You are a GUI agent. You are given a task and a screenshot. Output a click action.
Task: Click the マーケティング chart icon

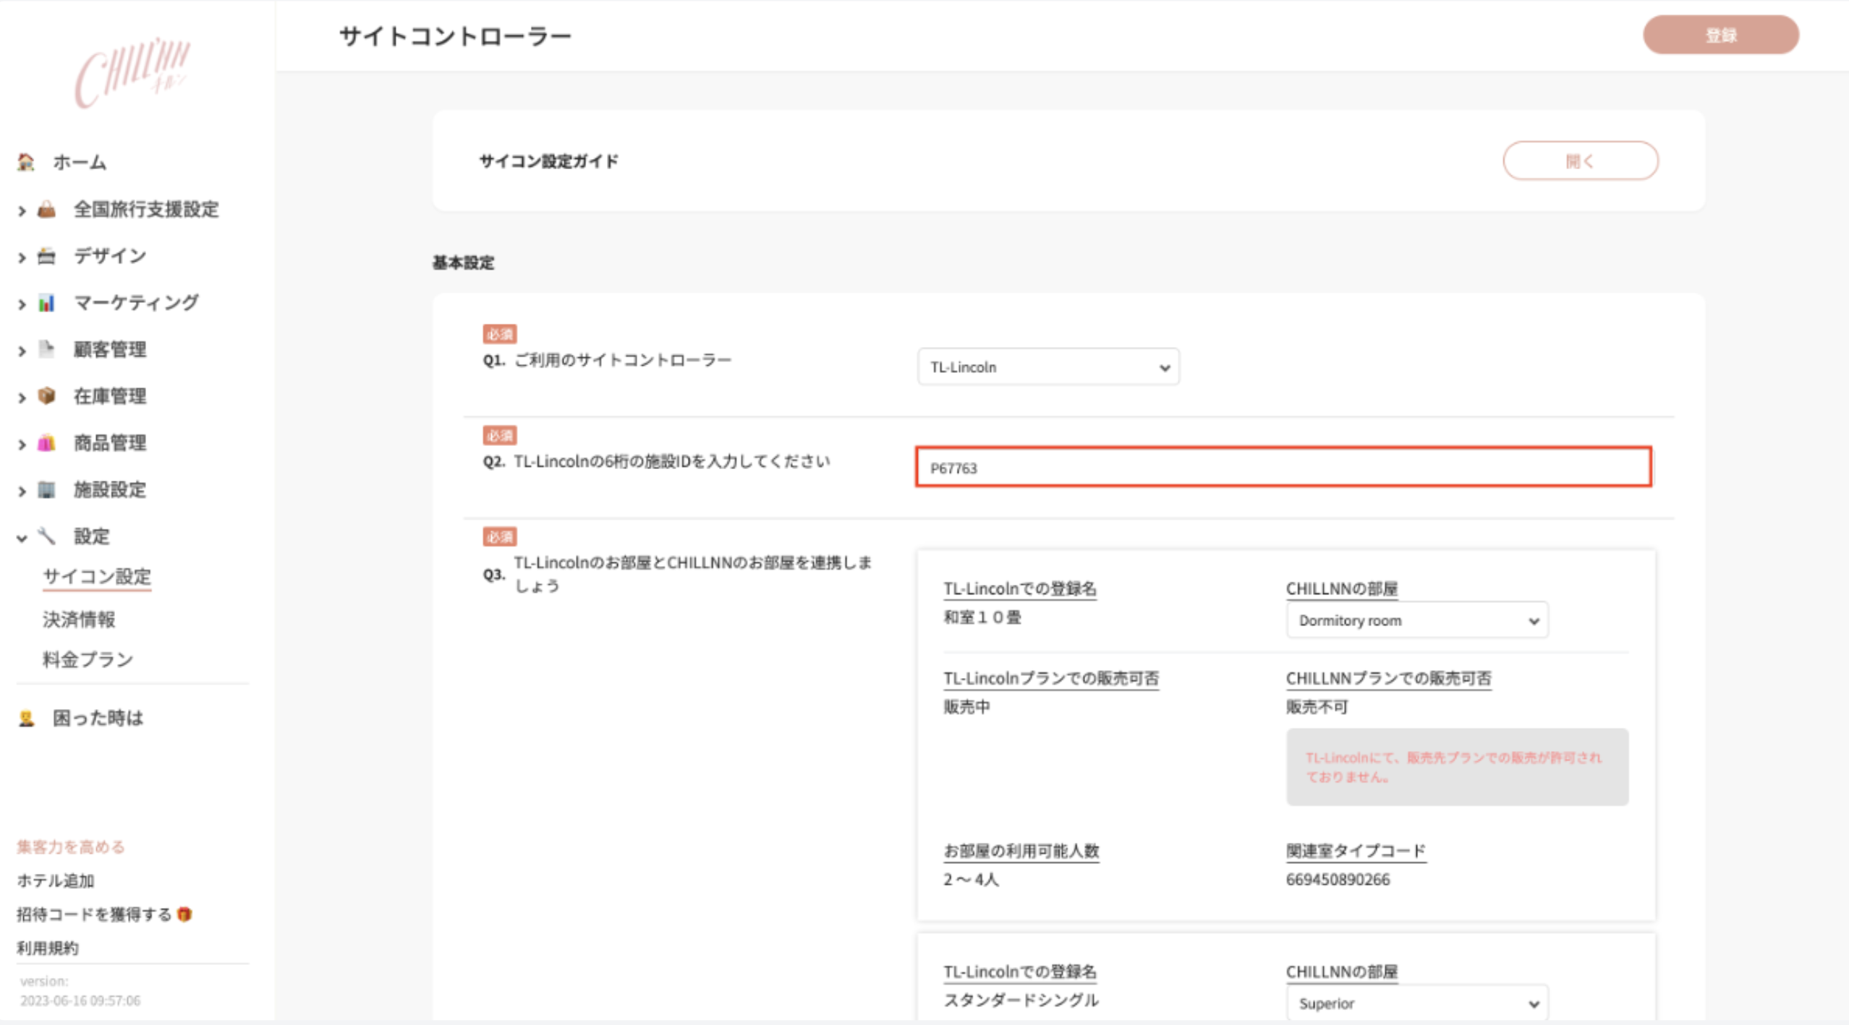point(46,303)
